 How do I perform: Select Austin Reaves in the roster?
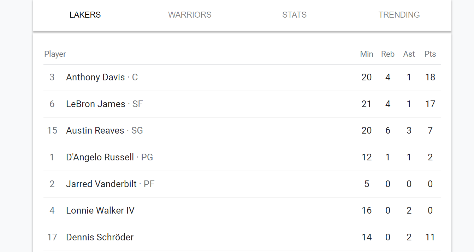click(95, 130)
